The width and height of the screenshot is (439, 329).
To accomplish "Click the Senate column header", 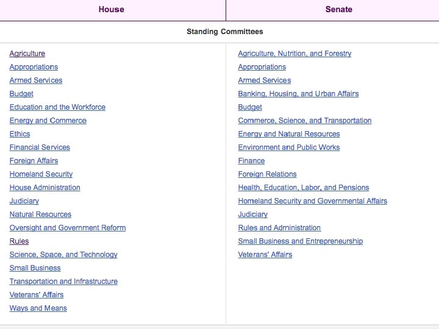I will pyautogui.click(x=338, y=9).
